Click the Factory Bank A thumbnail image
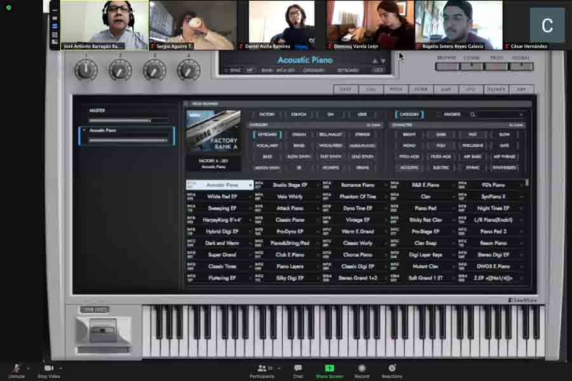572x381 pixels. click(214, 131)
